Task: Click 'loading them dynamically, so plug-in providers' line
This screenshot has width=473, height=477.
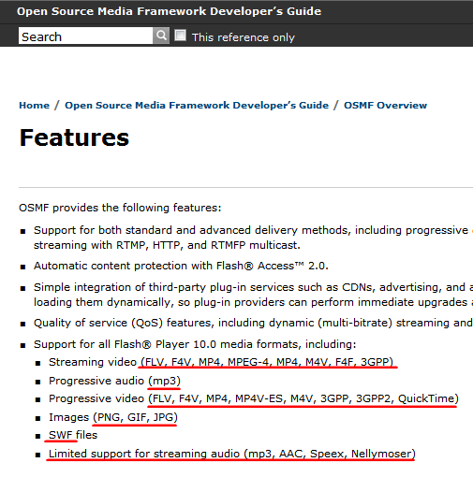Action: pyautogui.click(x=253, y=302)
